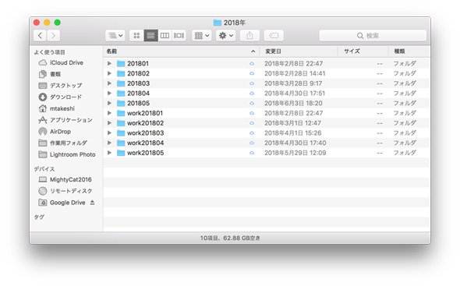Viewport: 460px width, 286px height.
Task: Switch to column view
Action: (x=165, y=36)
